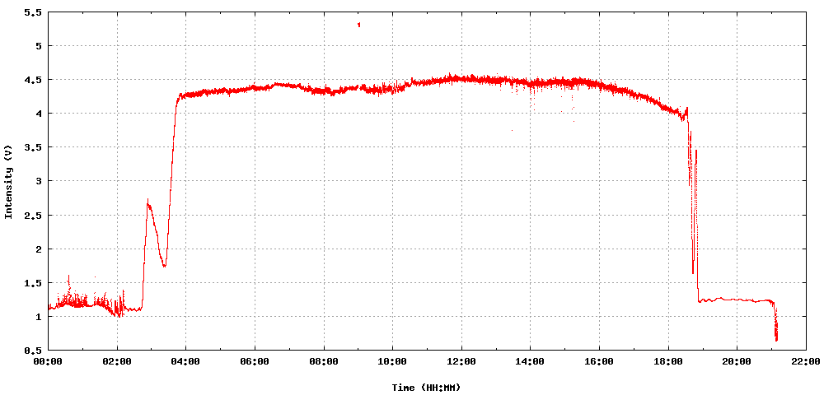The height and width of the screenshot is (395, 824).
Task: Click the 02:00 x-axis tick label
Action: click(117, 361)
